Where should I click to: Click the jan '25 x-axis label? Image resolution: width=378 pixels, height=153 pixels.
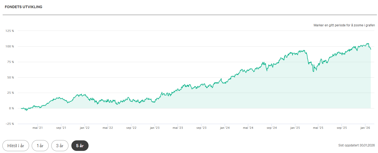pos(295,128)
